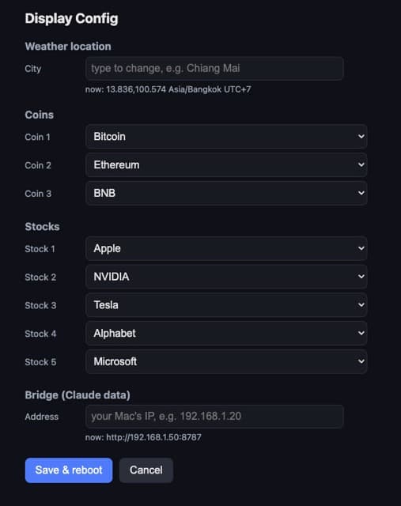Click the chevron arrow on Alphabet selector

coord(361,334)
